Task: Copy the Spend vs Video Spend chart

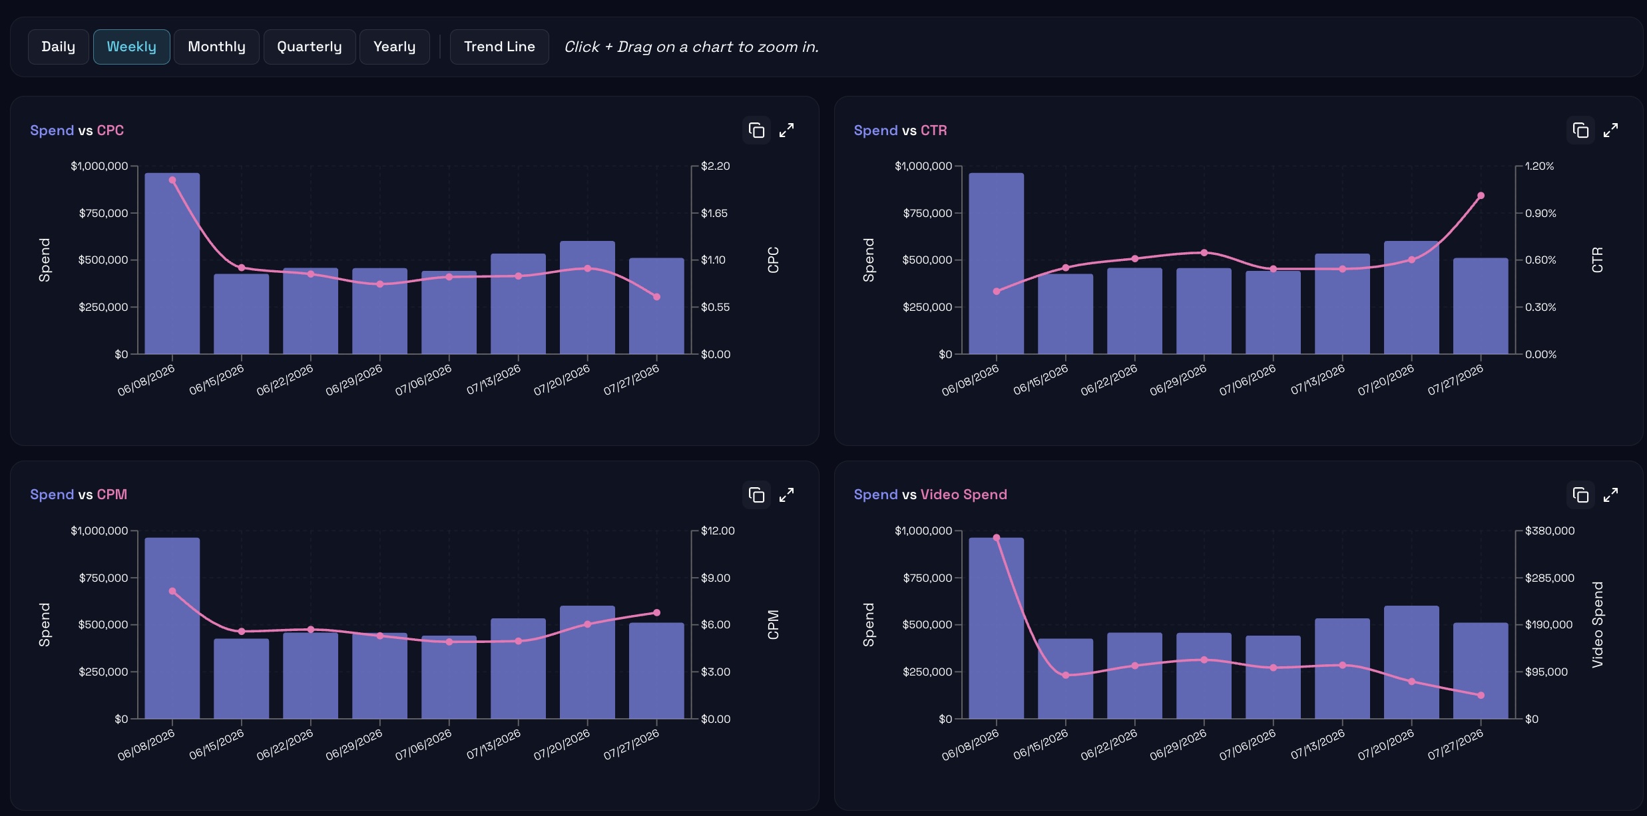Action: (1580, 495)
